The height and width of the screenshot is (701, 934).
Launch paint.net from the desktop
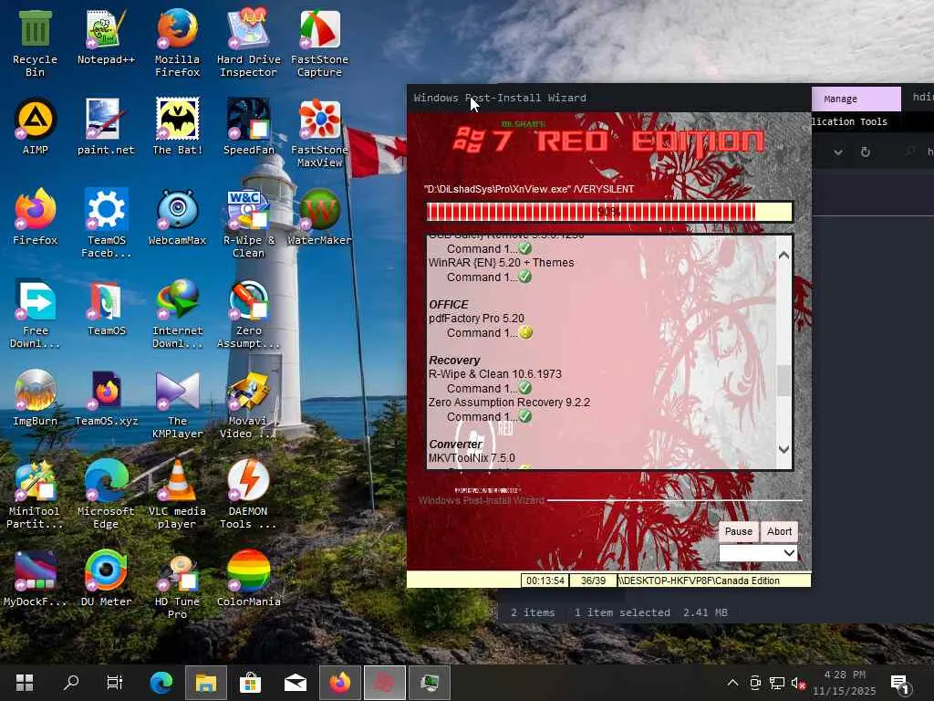pyautogui.click(x=106, y=127)
